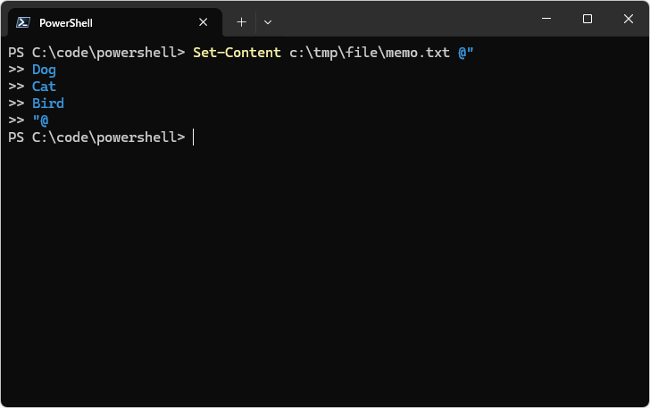Viewport: 650px width, 408px height.
Task: Click the word Dog in the terminal
Action: [x=44, y=70]
